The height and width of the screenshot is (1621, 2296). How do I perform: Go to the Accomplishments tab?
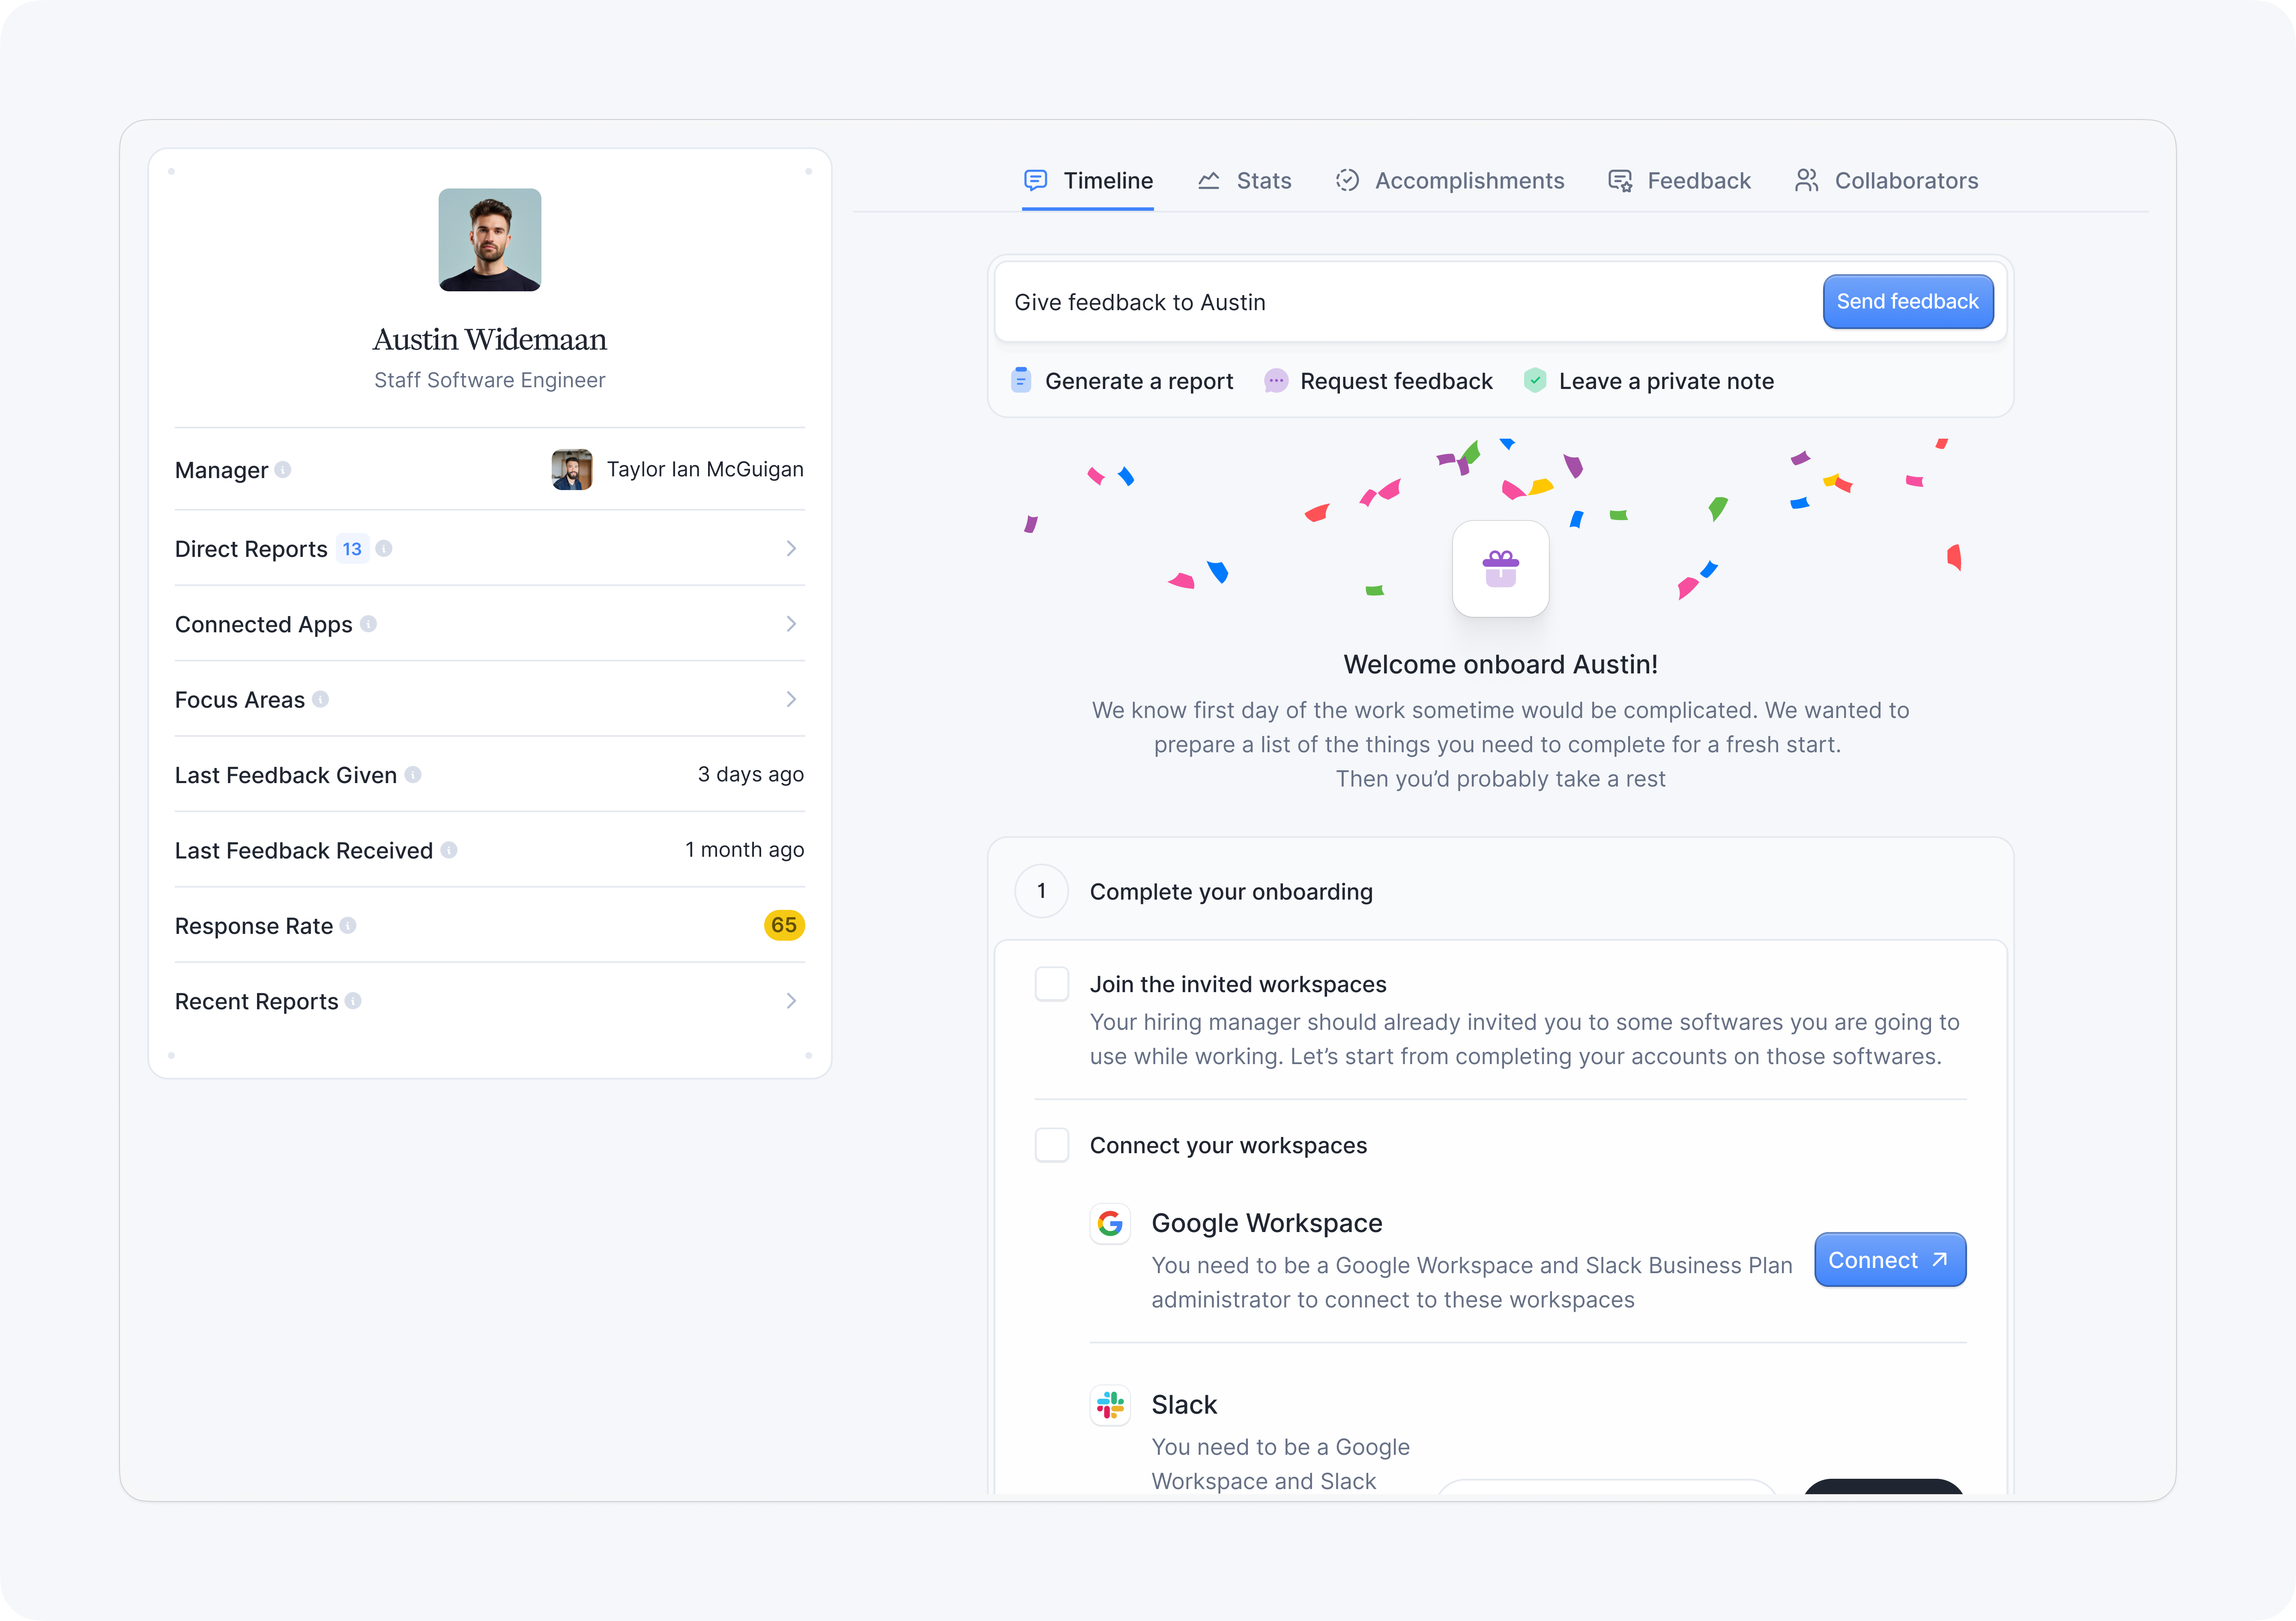click(1450, 181)
